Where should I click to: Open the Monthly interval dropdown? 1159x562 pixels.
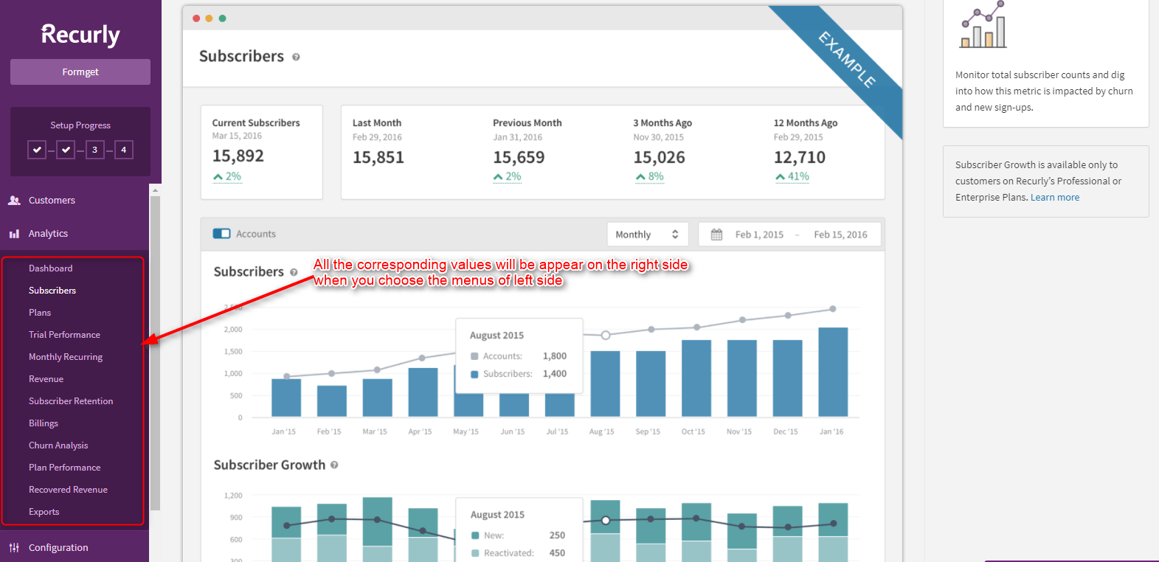(x=647, y=235)
